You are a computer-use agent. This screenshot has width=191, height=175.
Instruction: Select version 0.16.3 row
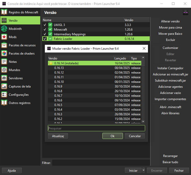tap(95, 114)
